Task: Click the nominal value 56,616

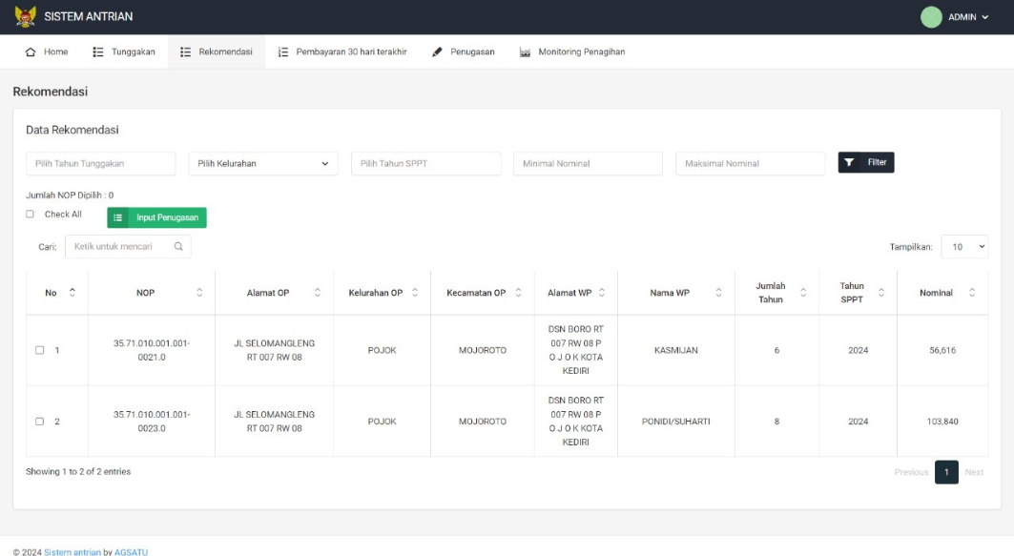Action: pos(942,350)
